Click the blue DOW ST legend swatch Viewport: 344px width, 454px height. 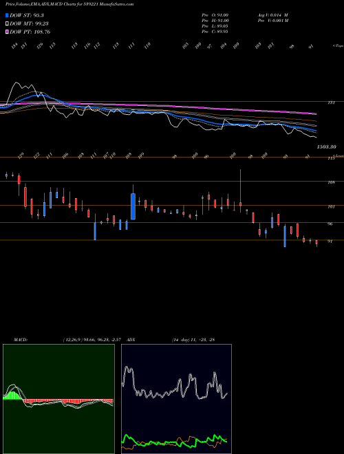(7, 15)
